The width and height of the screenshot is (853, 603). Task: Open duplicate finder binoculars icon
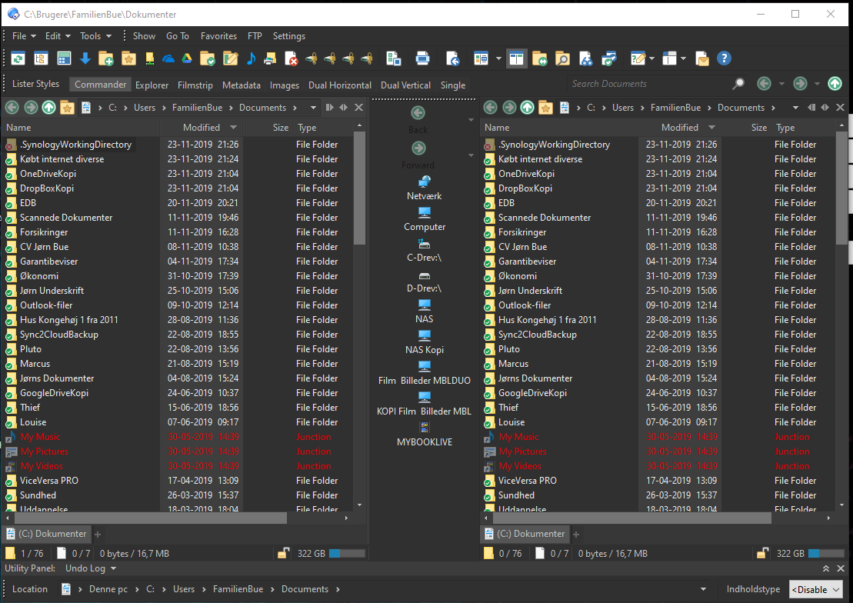pyautogui.click(x=585, y=58)
